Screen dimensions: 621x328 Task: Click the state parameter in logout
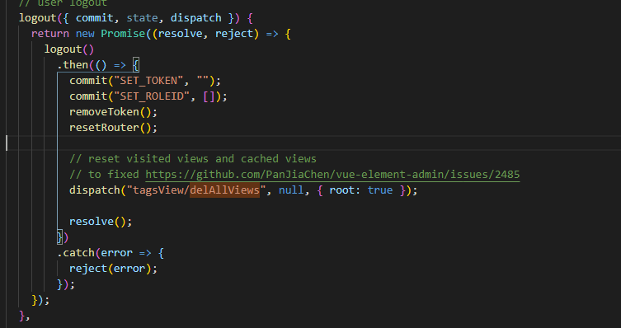142,18
